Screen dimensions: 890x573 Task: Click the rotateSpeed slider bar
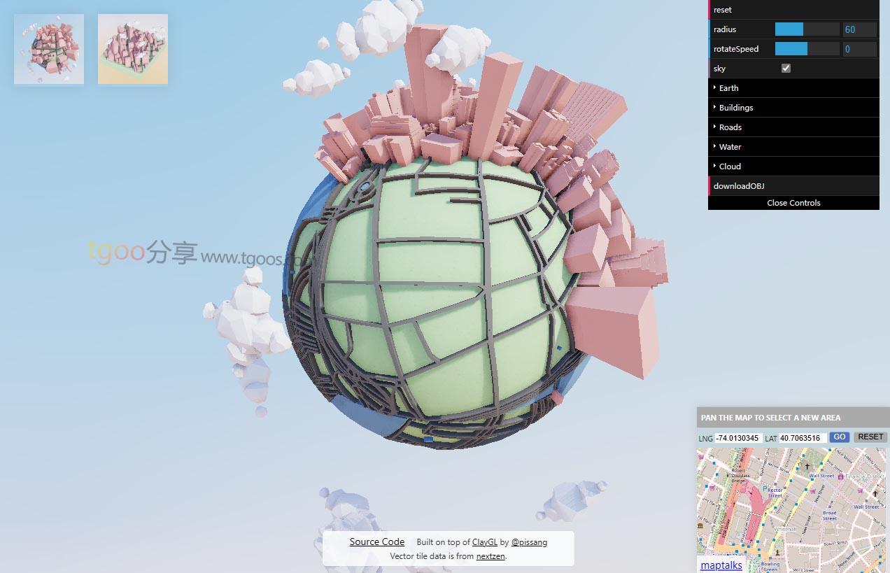(807, 49)
